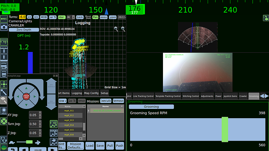The width and height of the screenshot is (269, 151).
Task: Click the HOLD circle icon in sidebar
Action: [4, 111]
